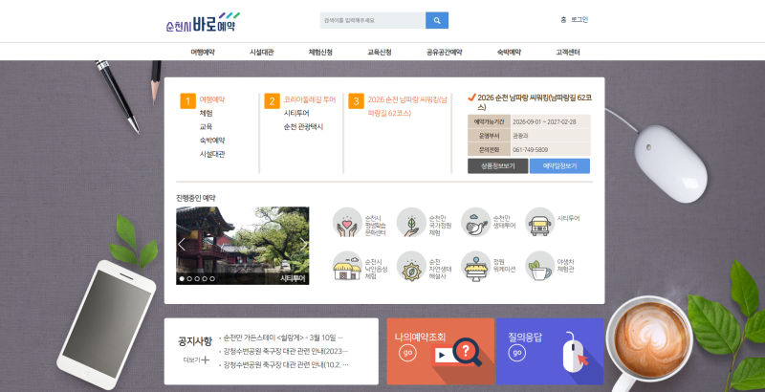Open the 체험신청 top menu
Screen dimensions: 765x392
[320, 53]
